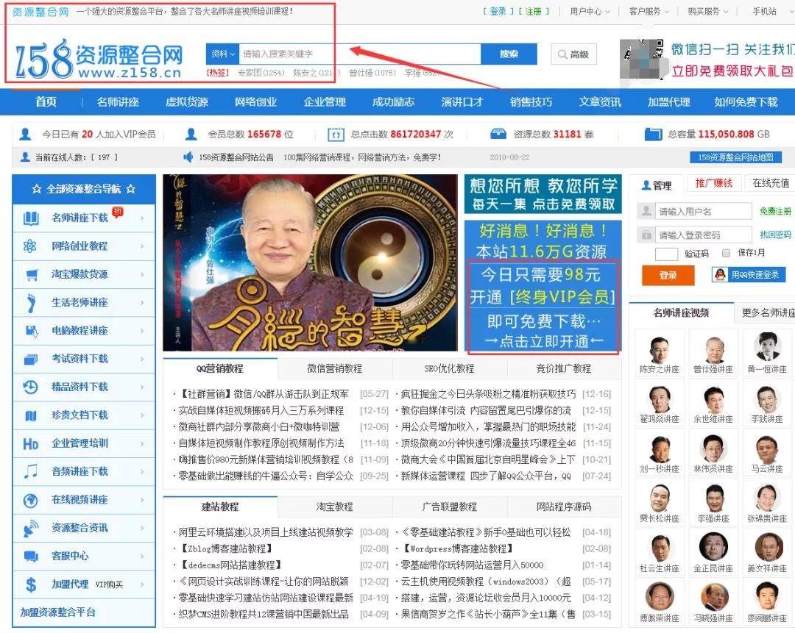Switch to the 网站程序源码 tab
Viewport: 795px width, 633px height.
pos(564,507)
